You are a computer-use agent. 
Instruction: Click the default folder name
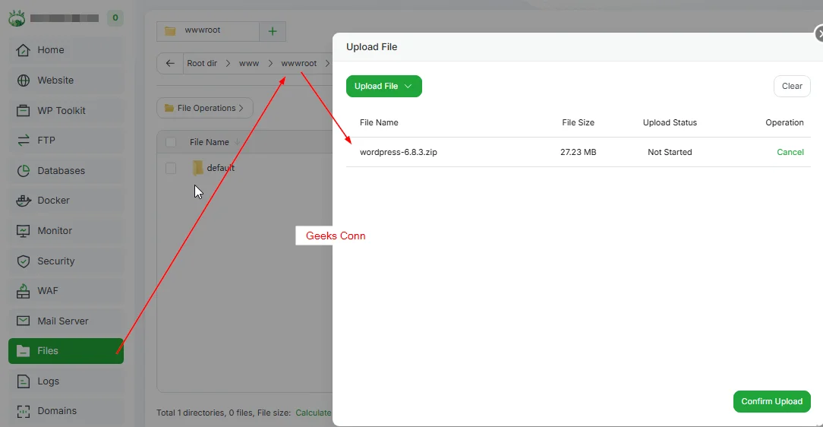(x=220, y=168)
